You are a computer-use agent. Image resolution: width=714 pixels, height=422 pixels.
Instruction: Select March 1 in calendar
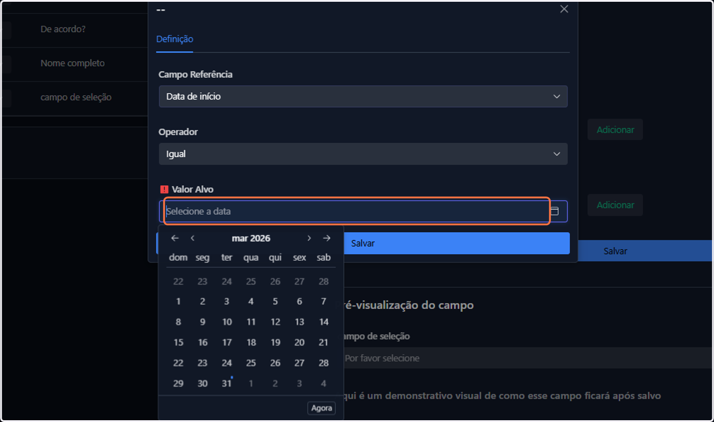click(178, 302)
